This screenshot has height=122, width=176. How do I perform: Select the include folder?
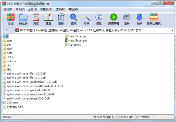click(x=9, y=61)
